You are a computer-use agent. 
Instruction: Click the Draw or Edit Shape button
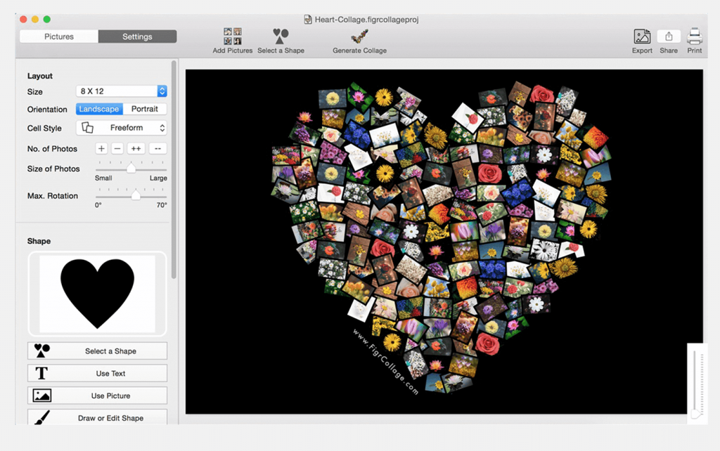pos(97,417)
